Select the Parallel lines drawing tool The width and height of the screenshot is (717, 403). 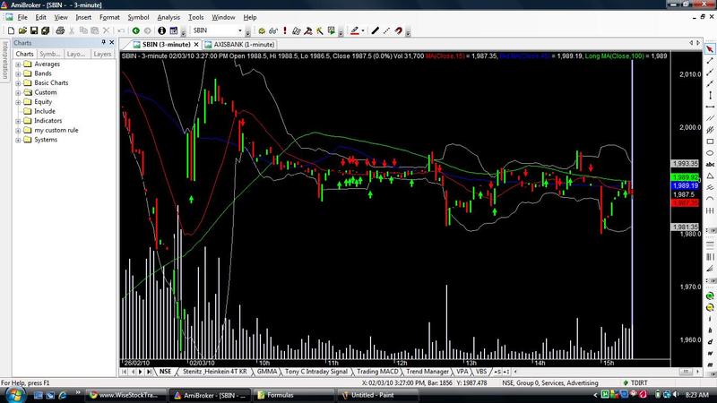[x=710, y=118]
